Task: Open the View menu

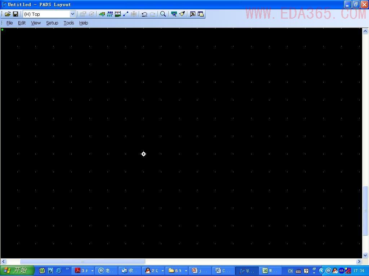Action: click(36, 23)
